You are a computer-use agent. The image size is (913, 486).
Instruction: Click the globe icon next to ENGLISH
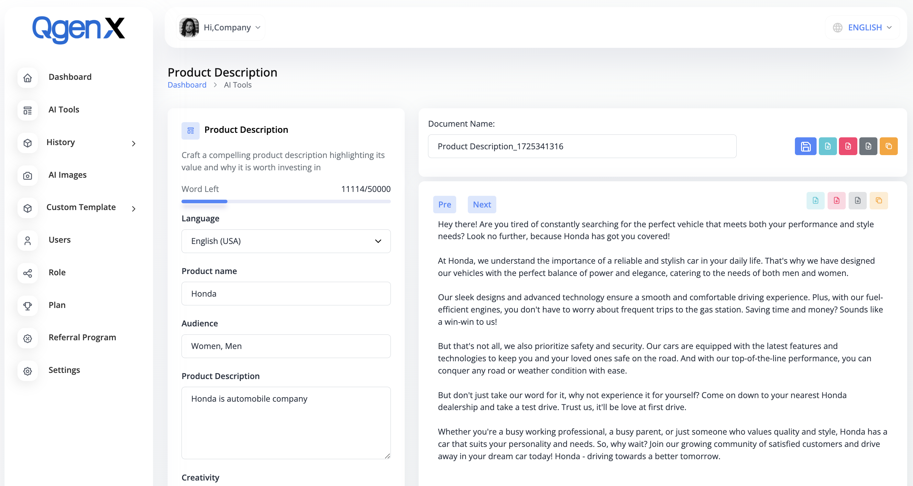click(x=838, y=27)
